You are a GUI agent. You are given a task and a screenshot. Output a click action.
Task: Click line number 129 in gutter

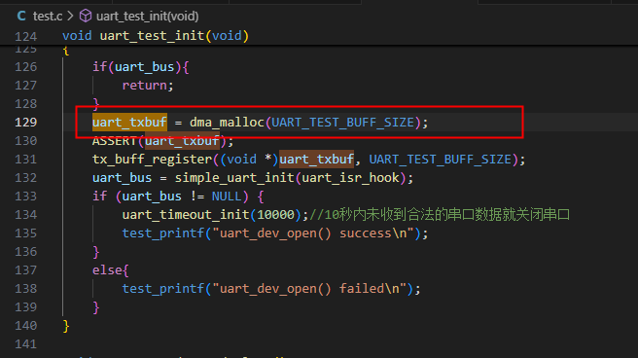click(x=26, y=122)
